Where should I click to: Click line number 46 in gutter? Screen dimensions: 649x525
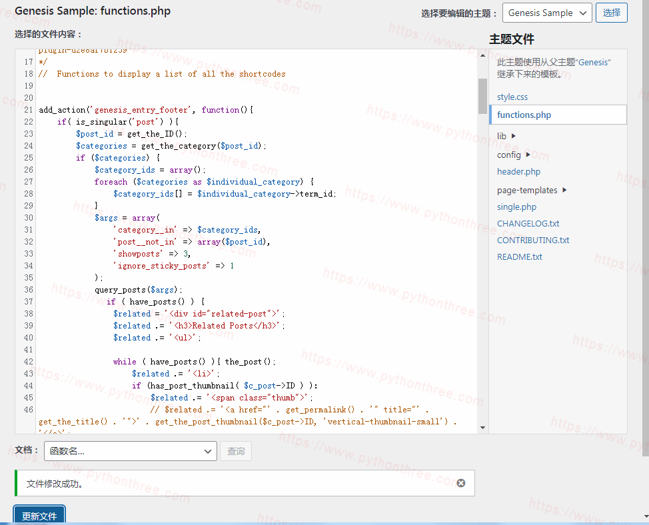click(28, 410)
